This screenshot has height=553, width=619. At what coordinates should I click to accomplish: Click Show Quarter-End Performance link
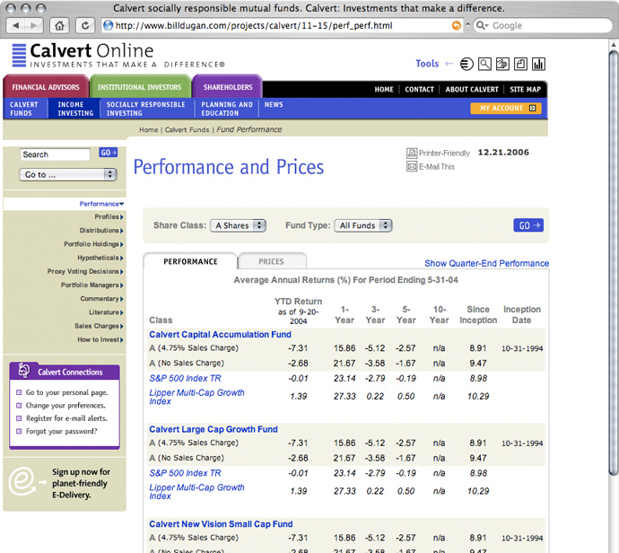tap(486, 263)
